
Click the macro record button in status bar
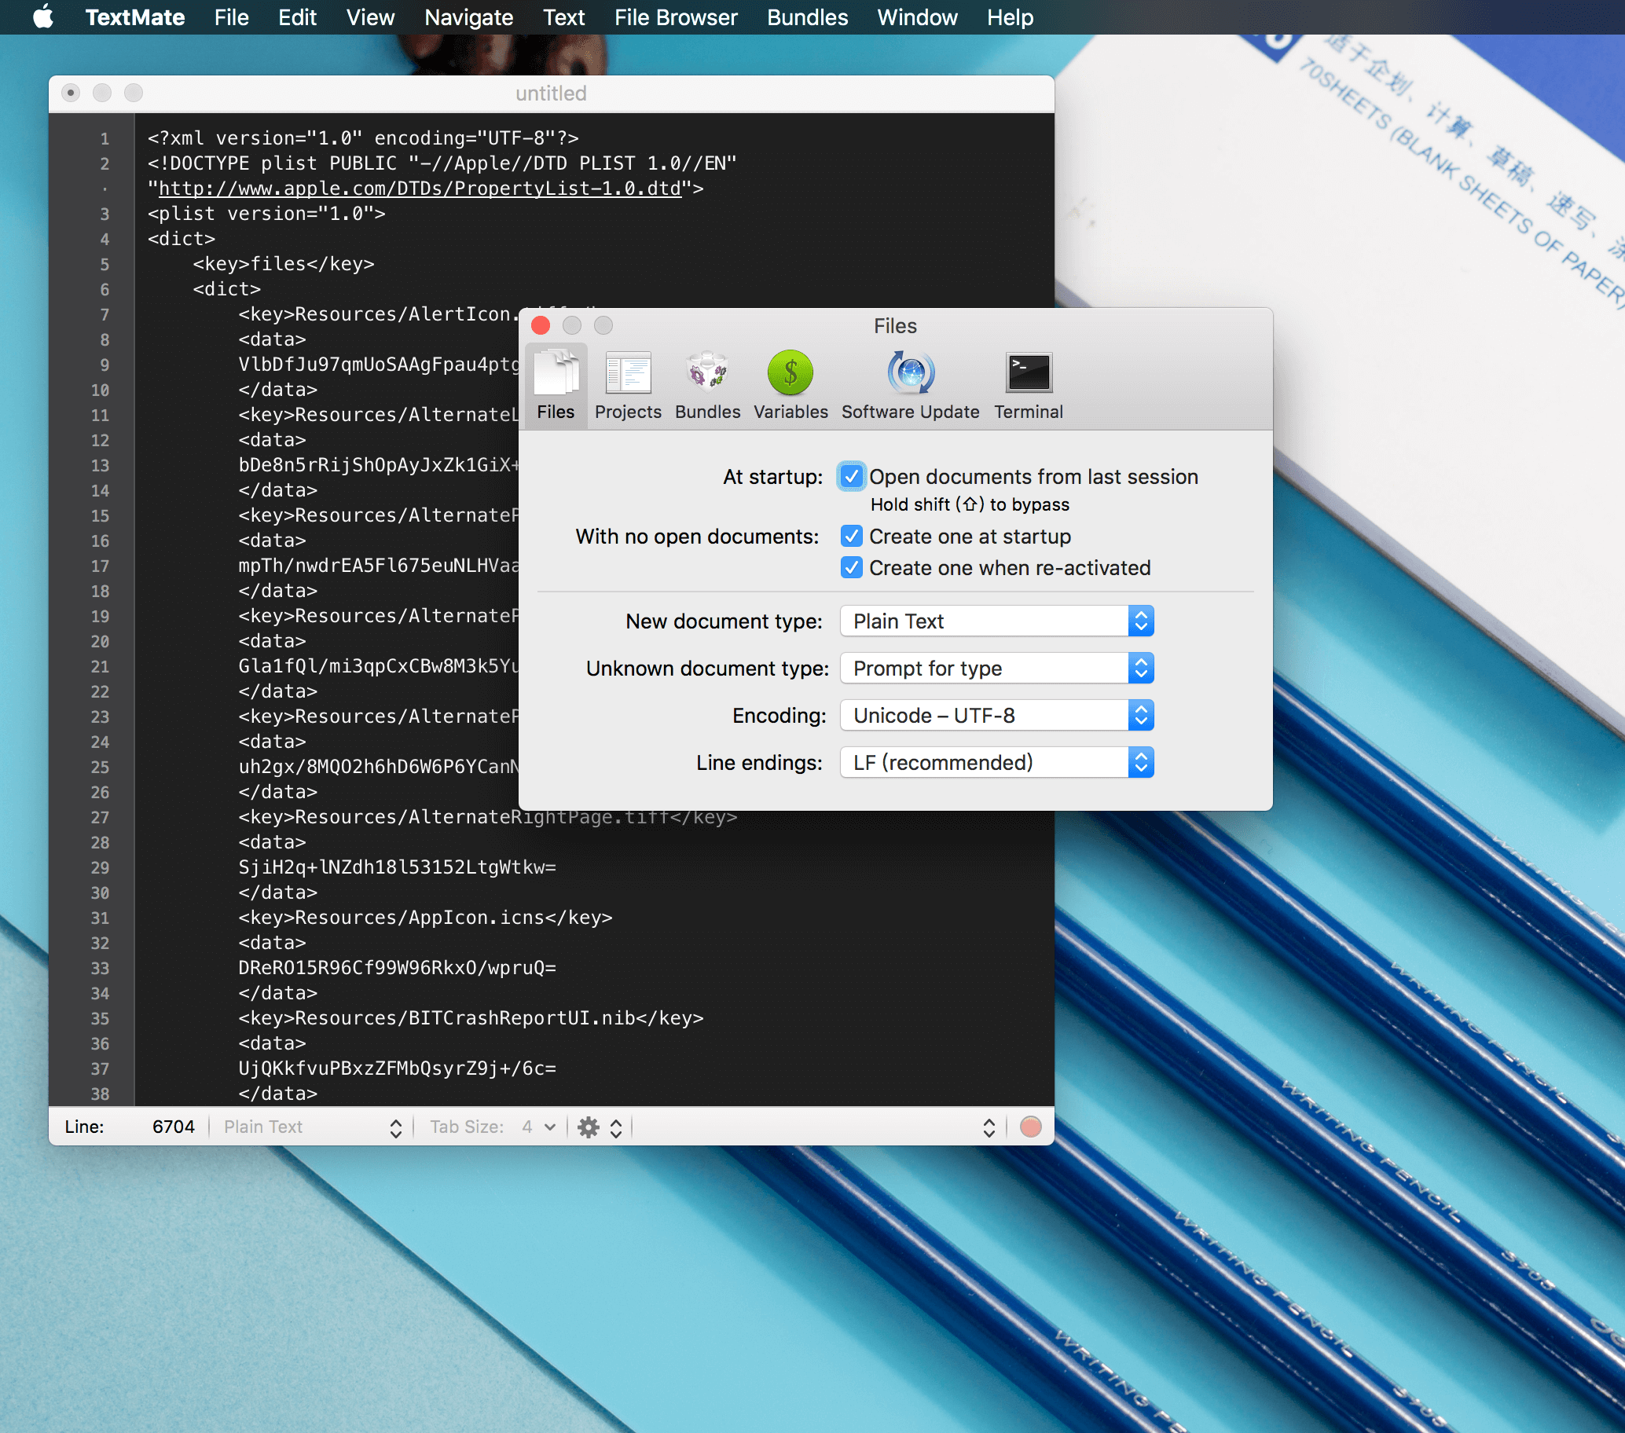pyautogui.click(x=1030, y=1127)
